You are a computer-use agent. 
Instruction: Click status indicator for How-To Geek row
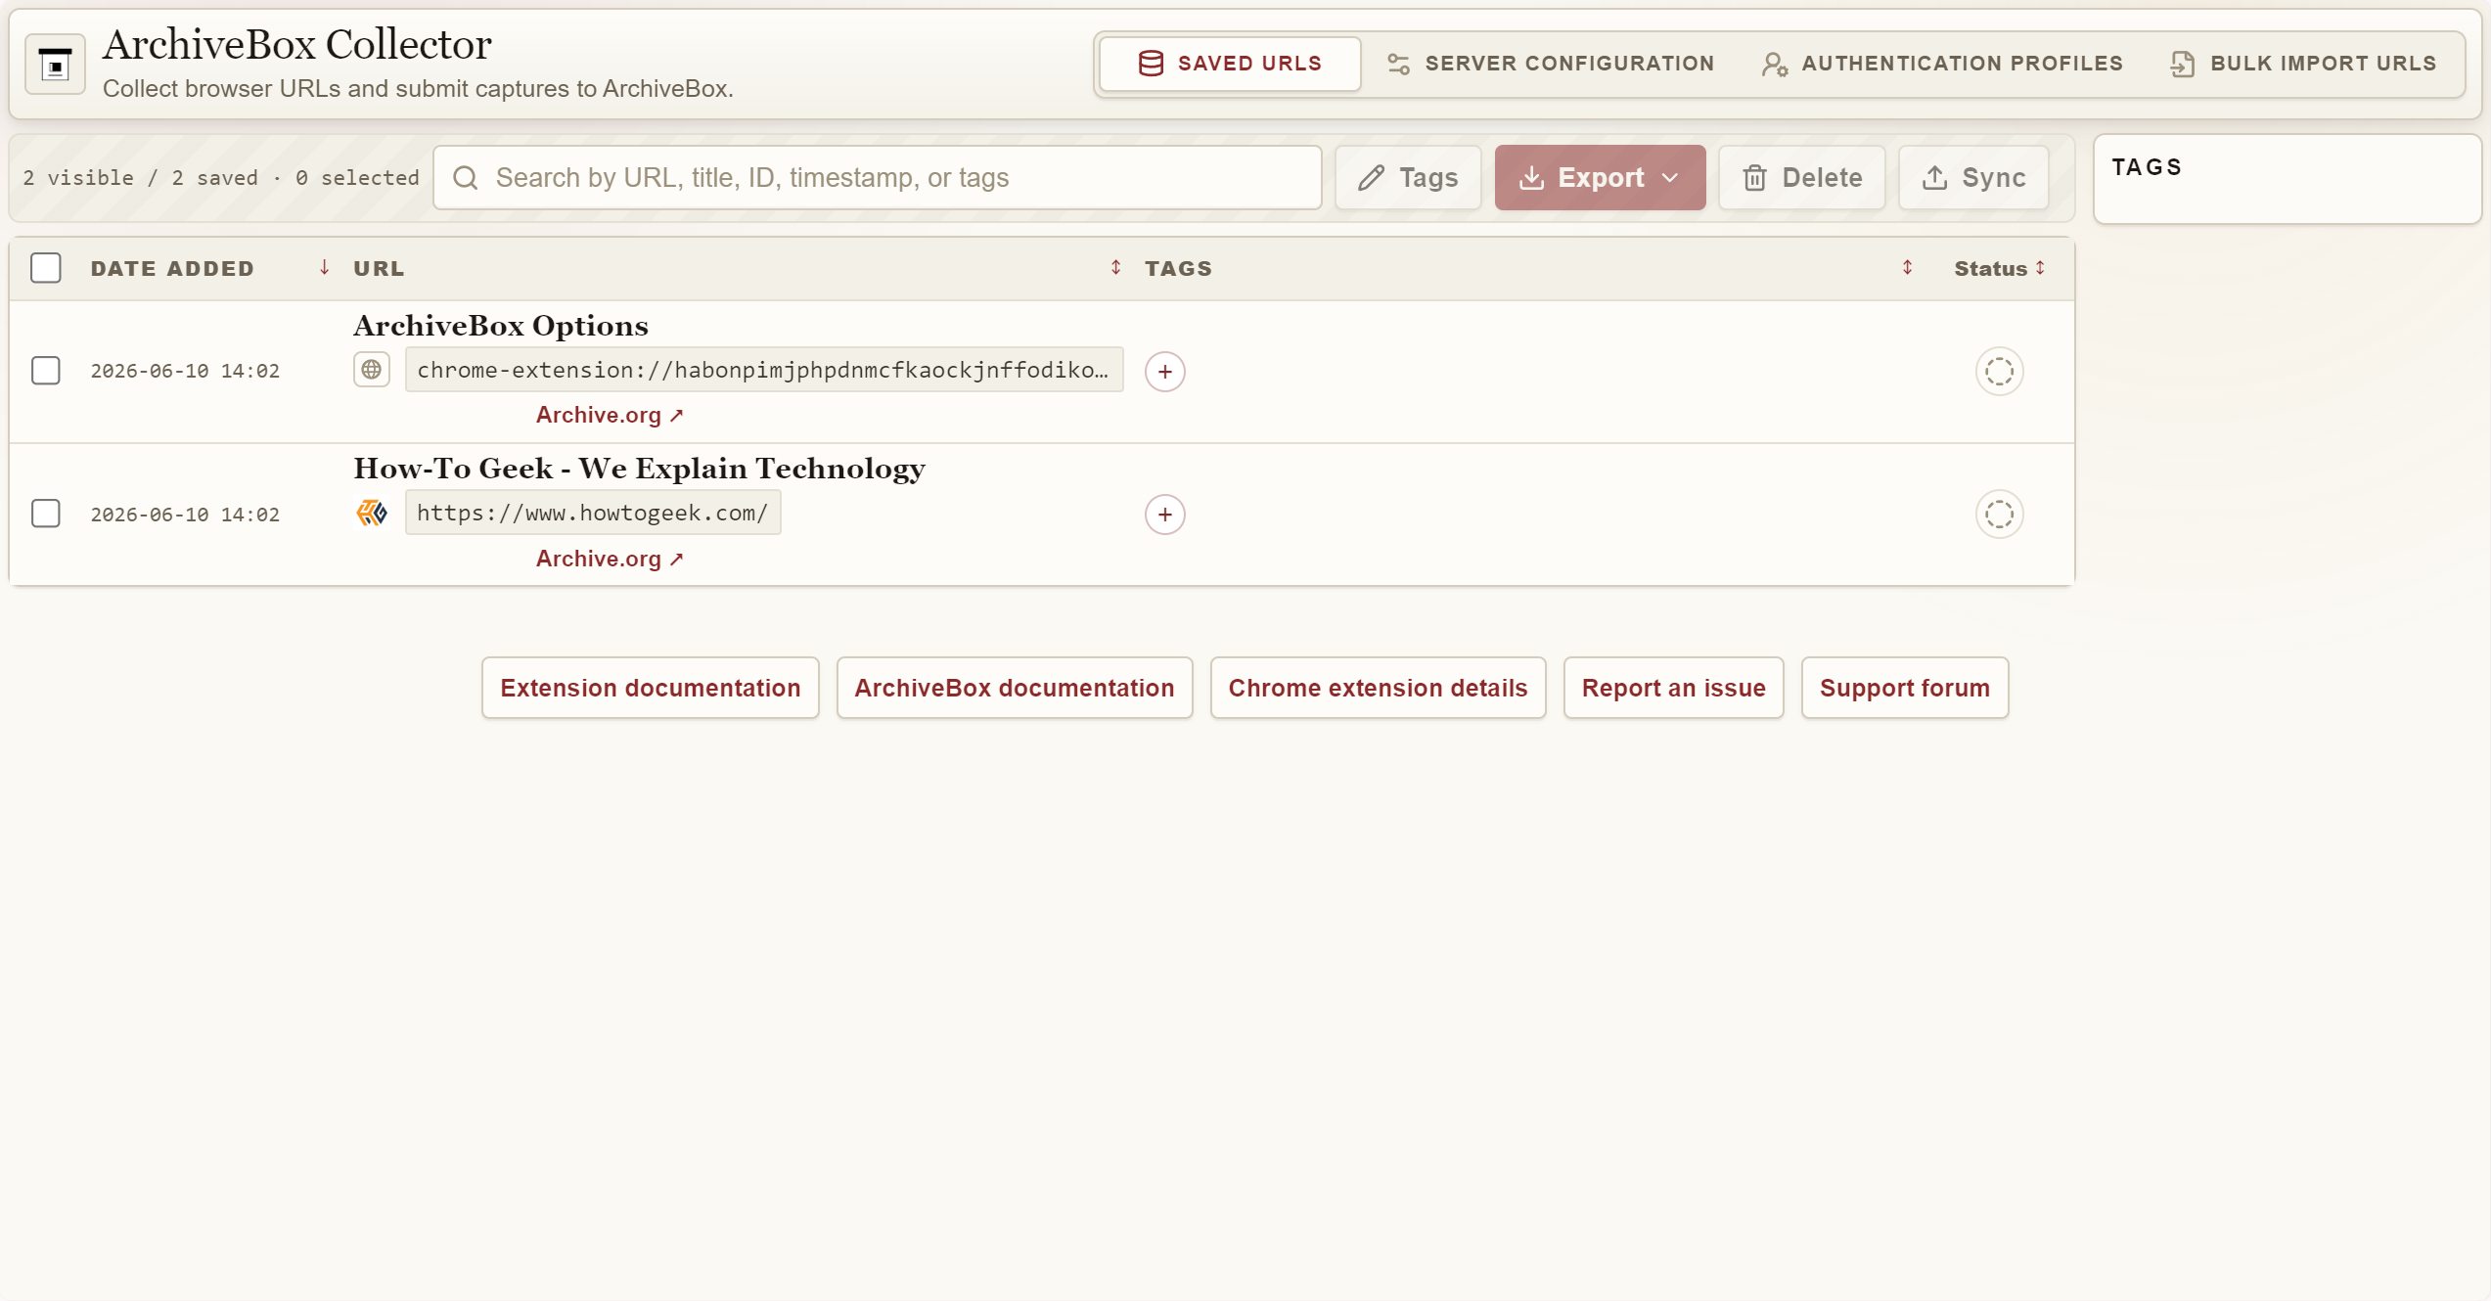(1999, 515)
